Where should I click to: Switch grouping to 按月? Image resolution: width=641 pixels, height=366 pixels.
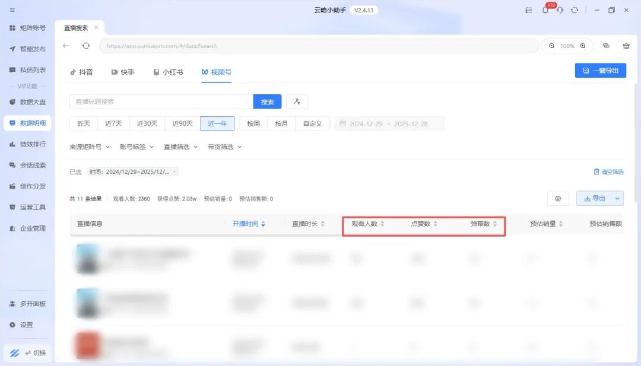(x=281, y=123)
